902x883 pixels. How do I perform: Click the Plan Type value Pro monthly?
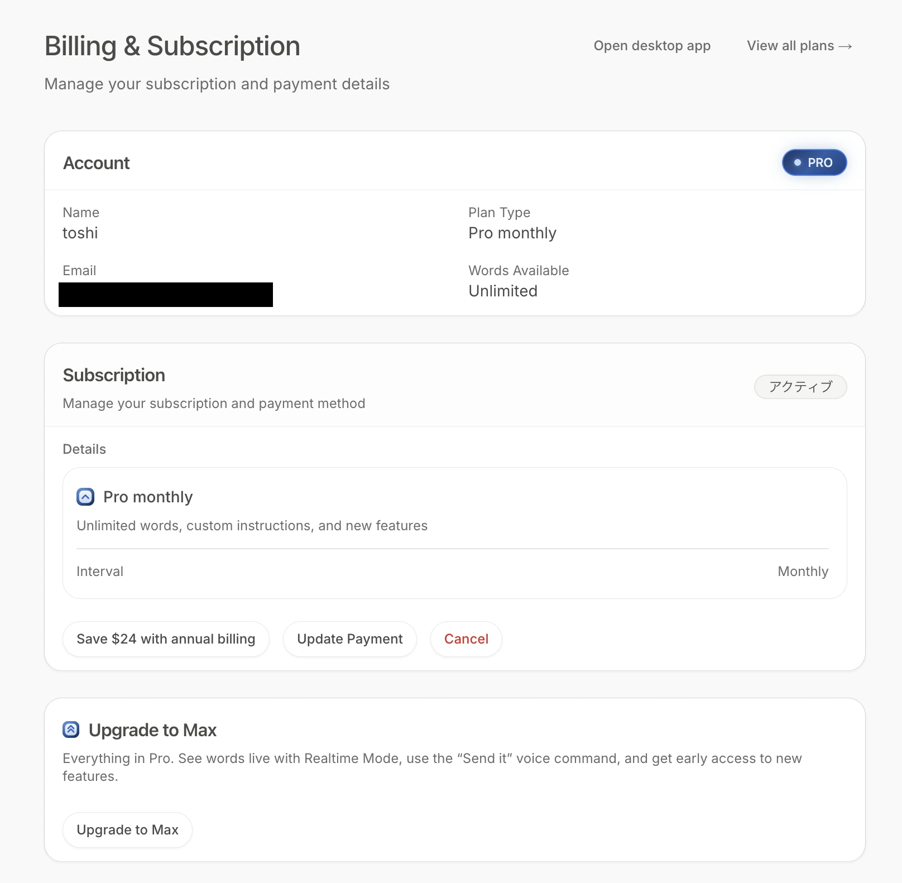click(512, 233)
